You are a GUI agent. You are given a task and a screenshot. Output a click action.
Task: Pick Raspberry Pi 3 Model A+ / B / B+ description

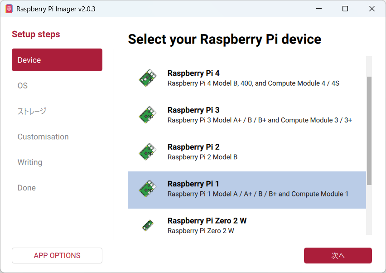(260, 120)
